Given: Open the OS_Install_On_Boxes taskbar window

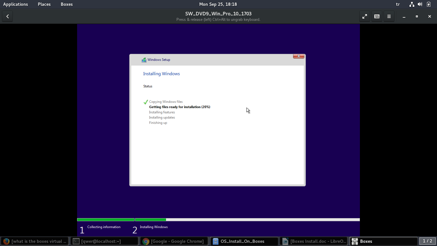Looking at the screenshot, I should (x=244, y=241).
